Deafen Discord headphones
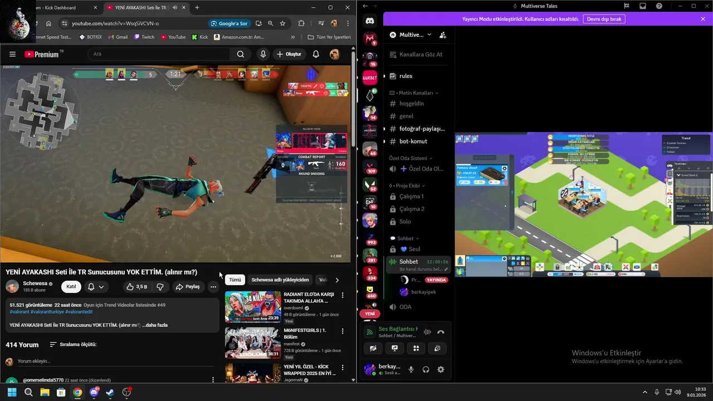 click(426, 370)
